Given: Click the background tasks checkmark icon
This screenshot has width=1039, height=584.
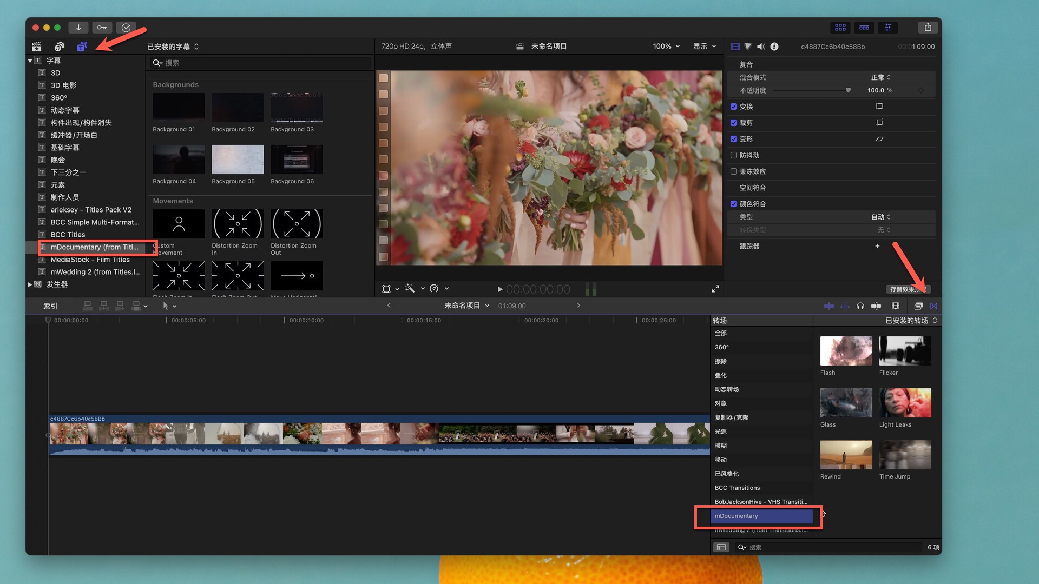Looking at the screenshot, I should pos(126,28).
